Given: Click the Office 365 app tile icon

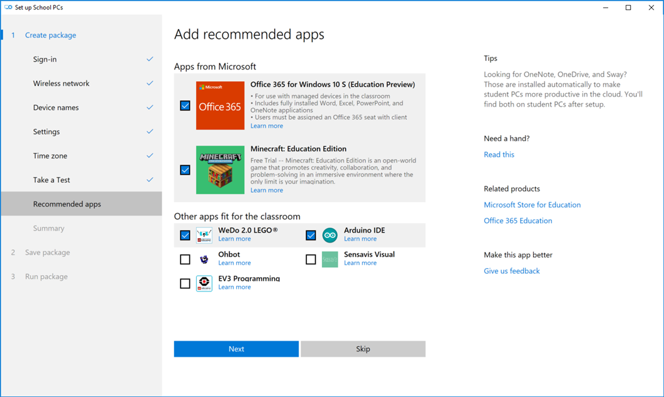Looking at the screenshot, I should pyautogui.click(x=220, y=106).
